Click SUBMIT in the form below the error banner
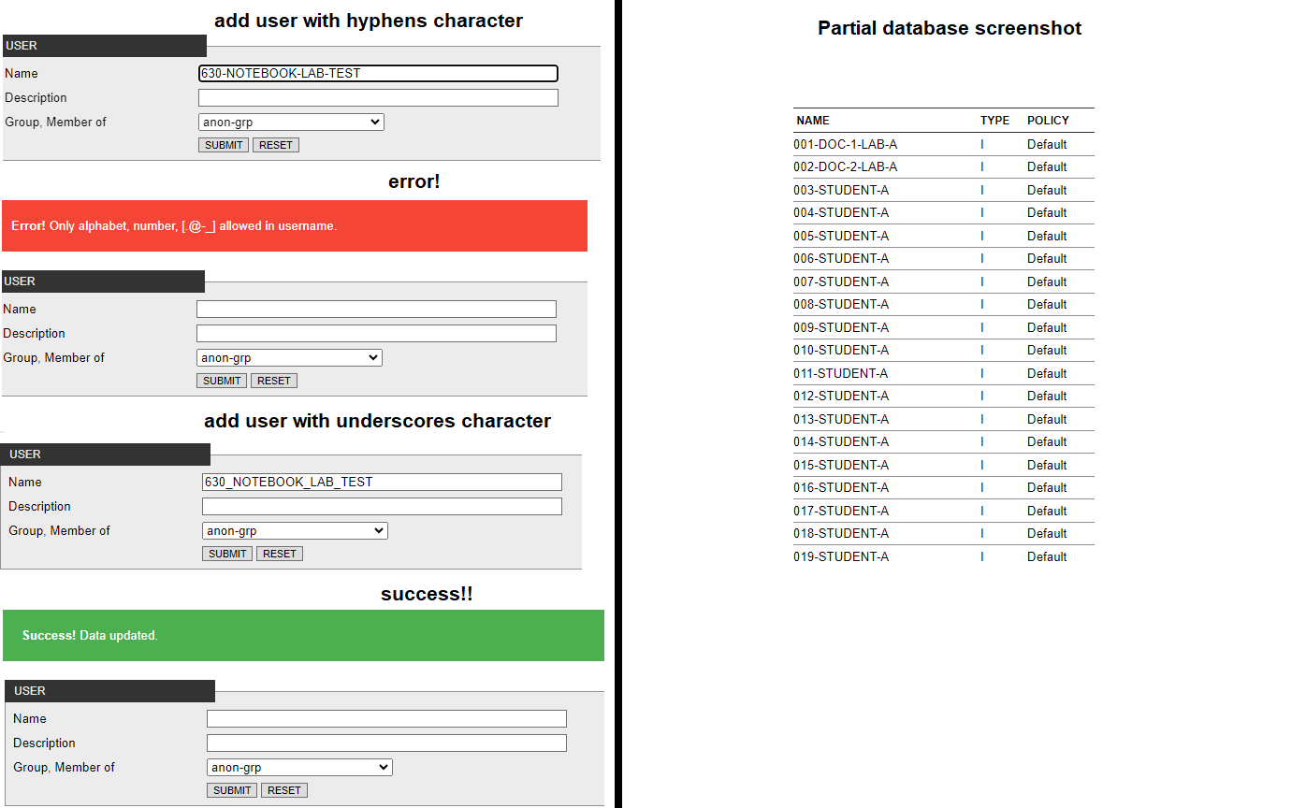Viewport: 1306px width, 808px height. click(x=222, y=381)
